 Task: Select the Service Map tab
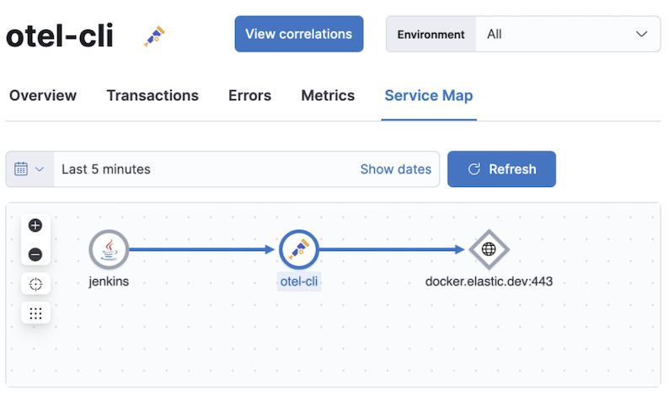428,96
